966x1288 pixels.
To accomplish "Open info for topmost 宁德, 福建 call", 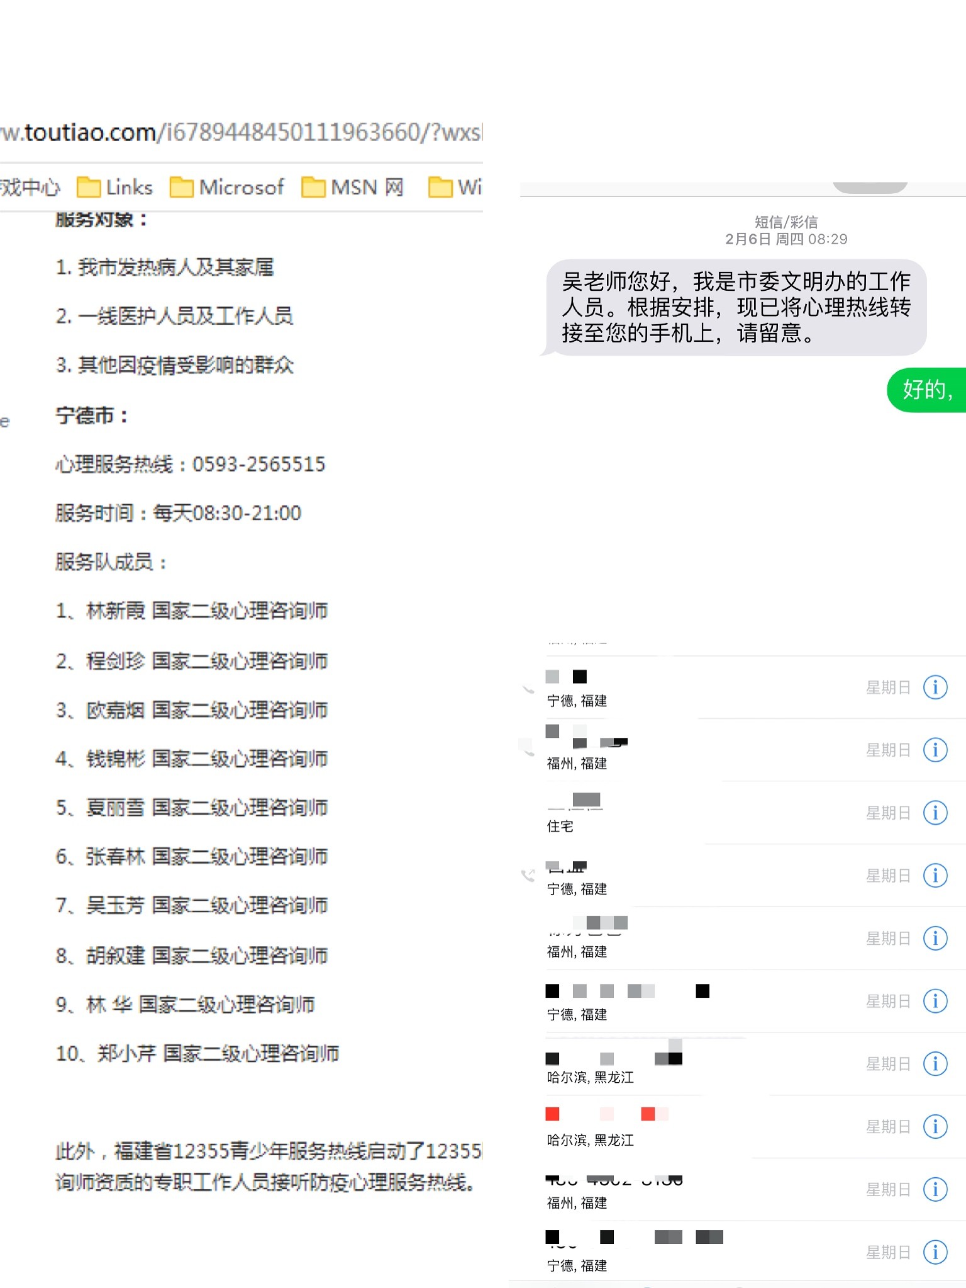I will 935,687.
